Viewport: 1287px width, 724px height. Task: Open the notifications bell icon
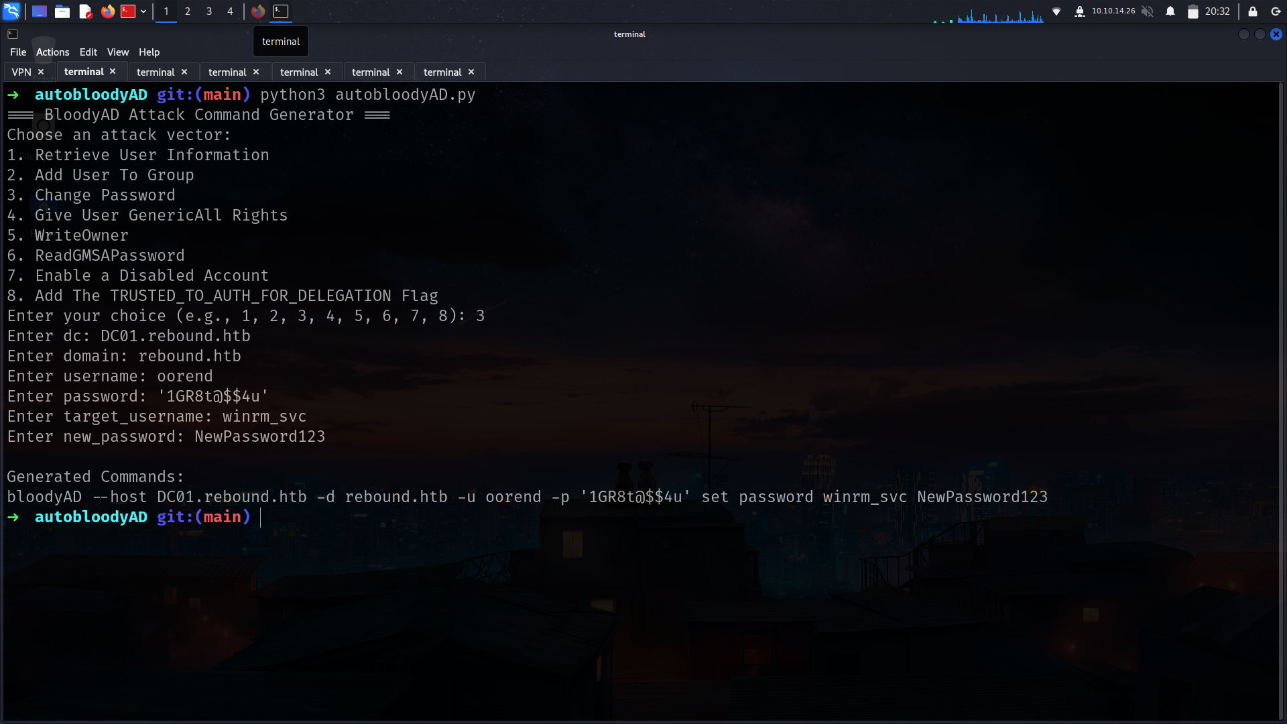[1170, 11]
